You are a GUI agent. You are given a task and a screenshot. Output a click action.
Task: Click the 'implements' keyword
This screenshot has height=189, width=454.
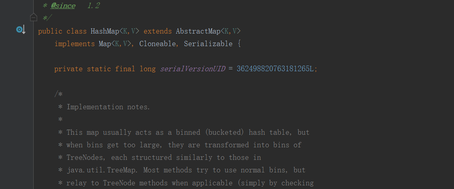[75, 44]
